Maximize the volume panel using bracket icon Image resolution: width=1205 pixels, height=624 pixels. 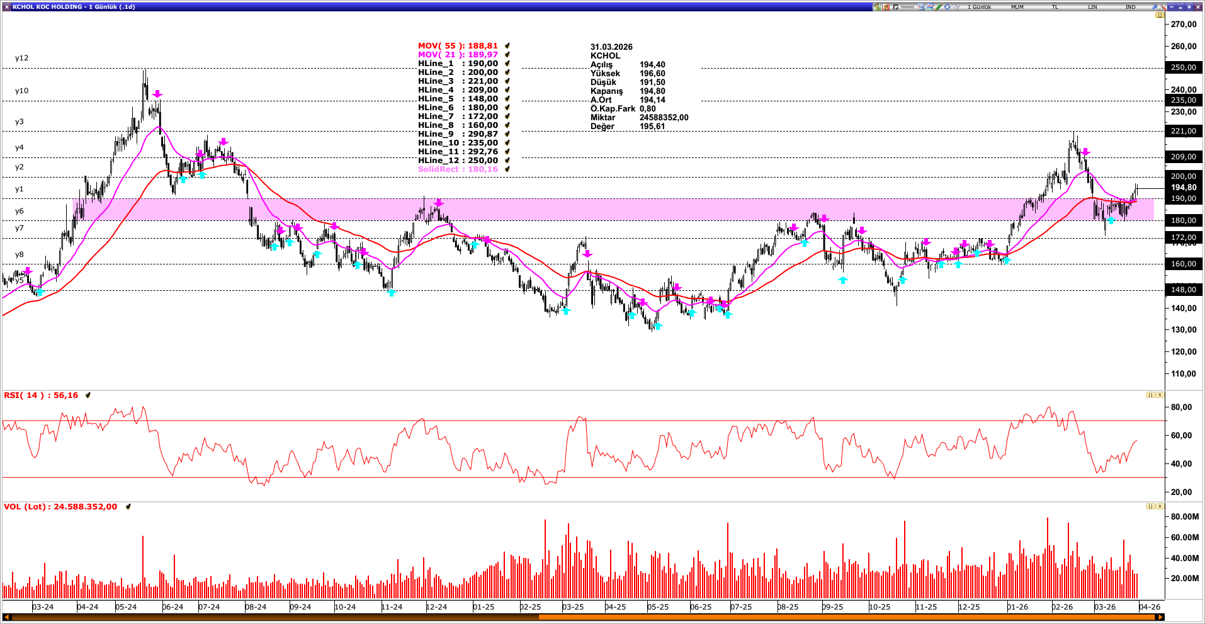point(1150,506)
